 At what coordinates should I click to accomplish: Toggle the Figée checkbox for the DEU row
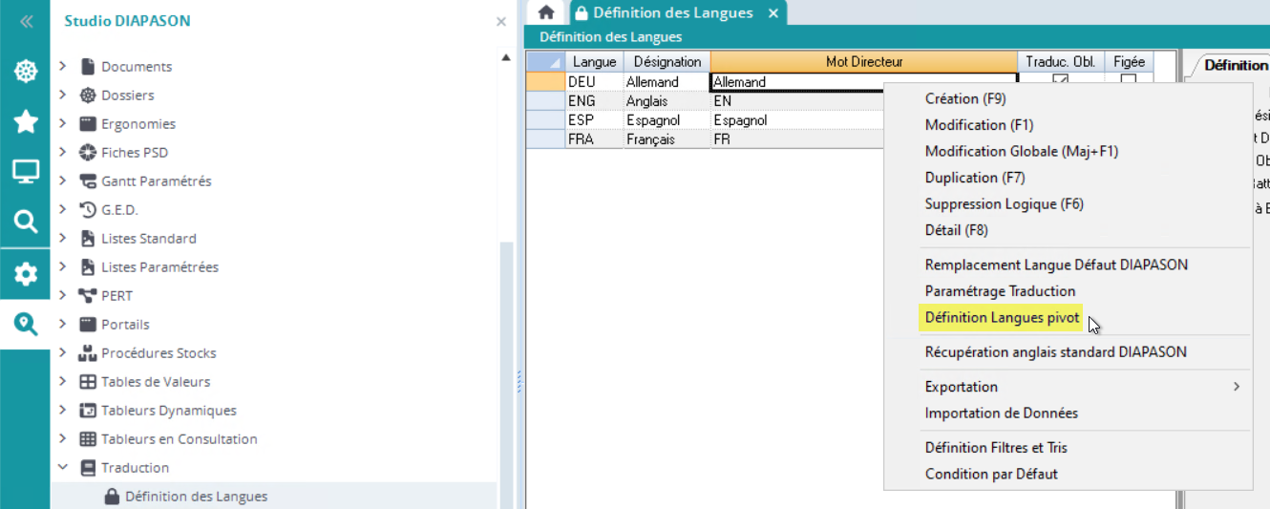(x=1129, y=81)
